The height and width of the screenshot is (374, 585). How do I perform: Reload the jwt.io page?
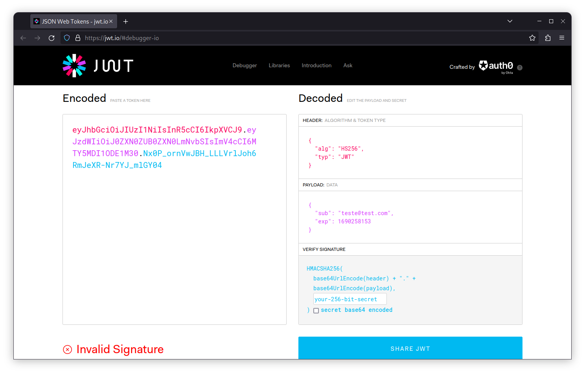click(x=52, y=38)
